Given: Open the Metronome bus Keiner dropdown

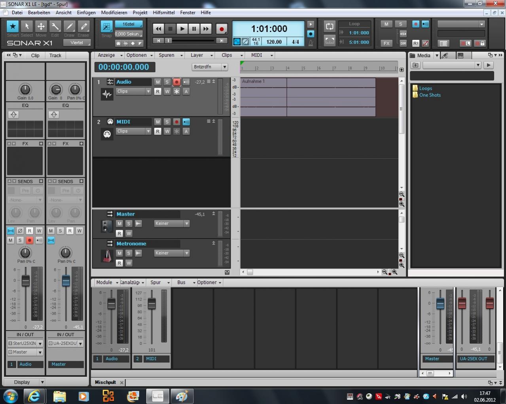Looking at the screenshot, I should pyautogui.click(x=172, y=253).
